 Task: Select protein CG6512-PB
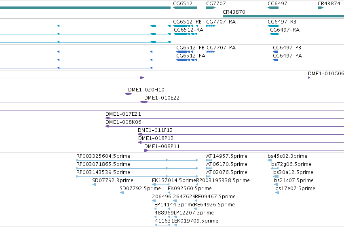tap(190, 48)
